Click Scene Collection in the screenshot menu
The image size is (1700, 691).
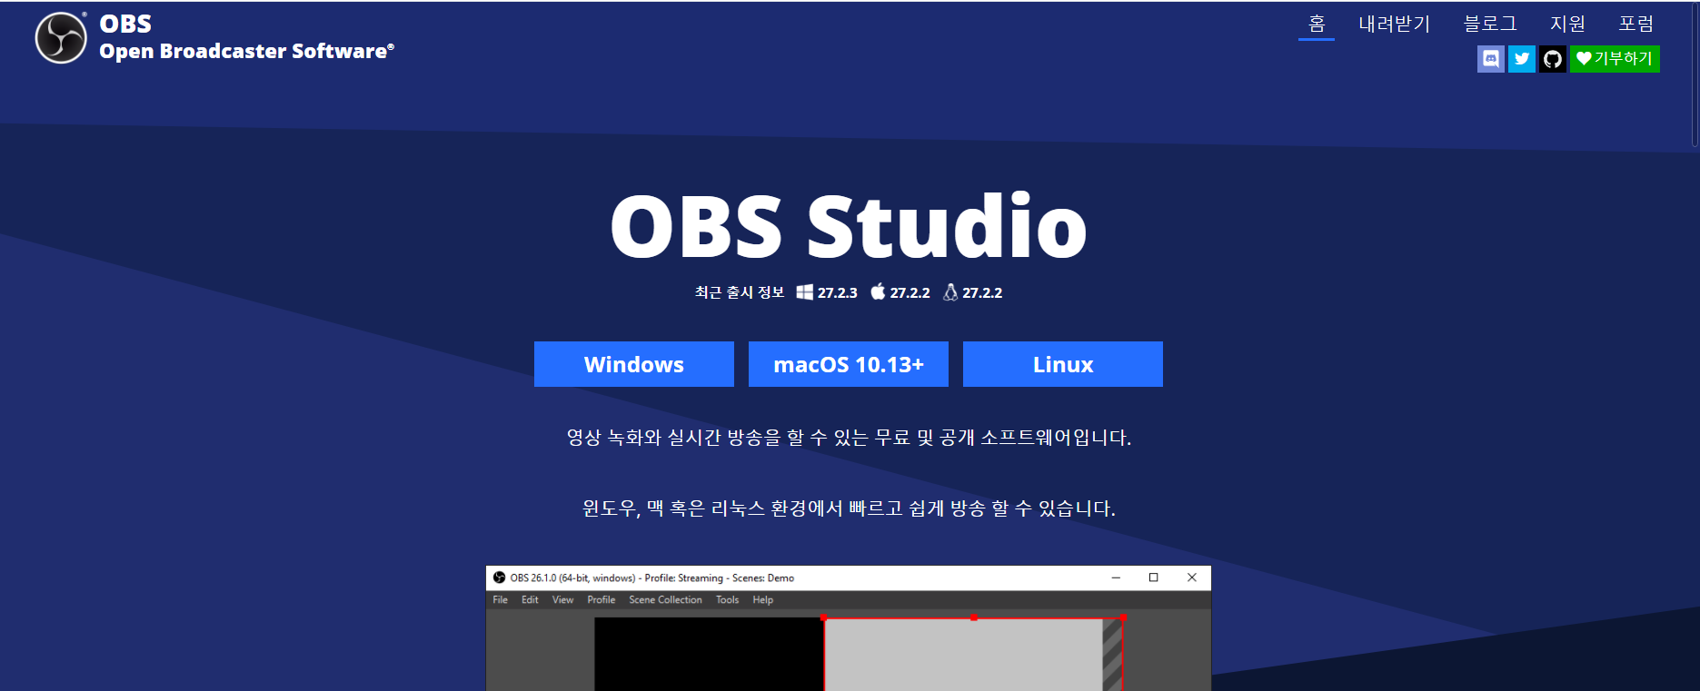point(665,599)
